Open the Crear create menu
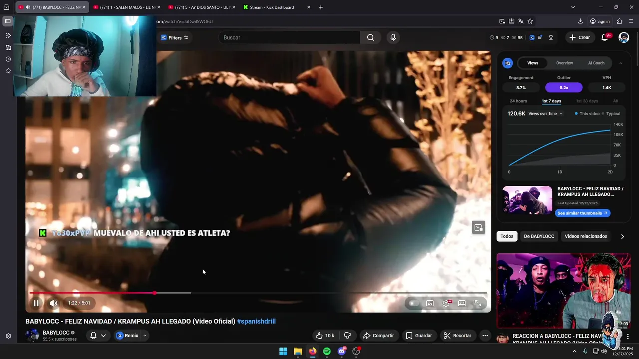Viewport: 639px width, 359px height. tap(580, 37)
